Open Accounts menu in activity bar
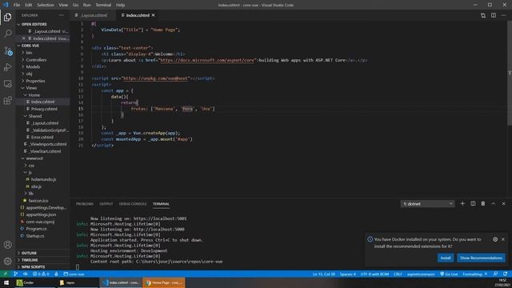The image size is (512, 288). pyautogui.click(x=7, y=245)
